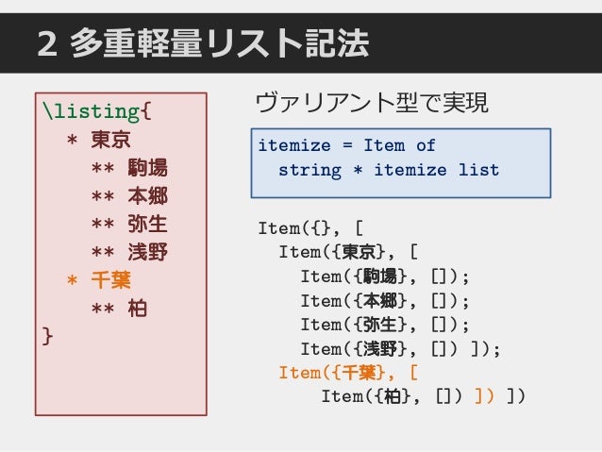This screenshot has height=452, width=602.
Task: Click 'itemize = Item of' type definition line
Action: point(346,145)
